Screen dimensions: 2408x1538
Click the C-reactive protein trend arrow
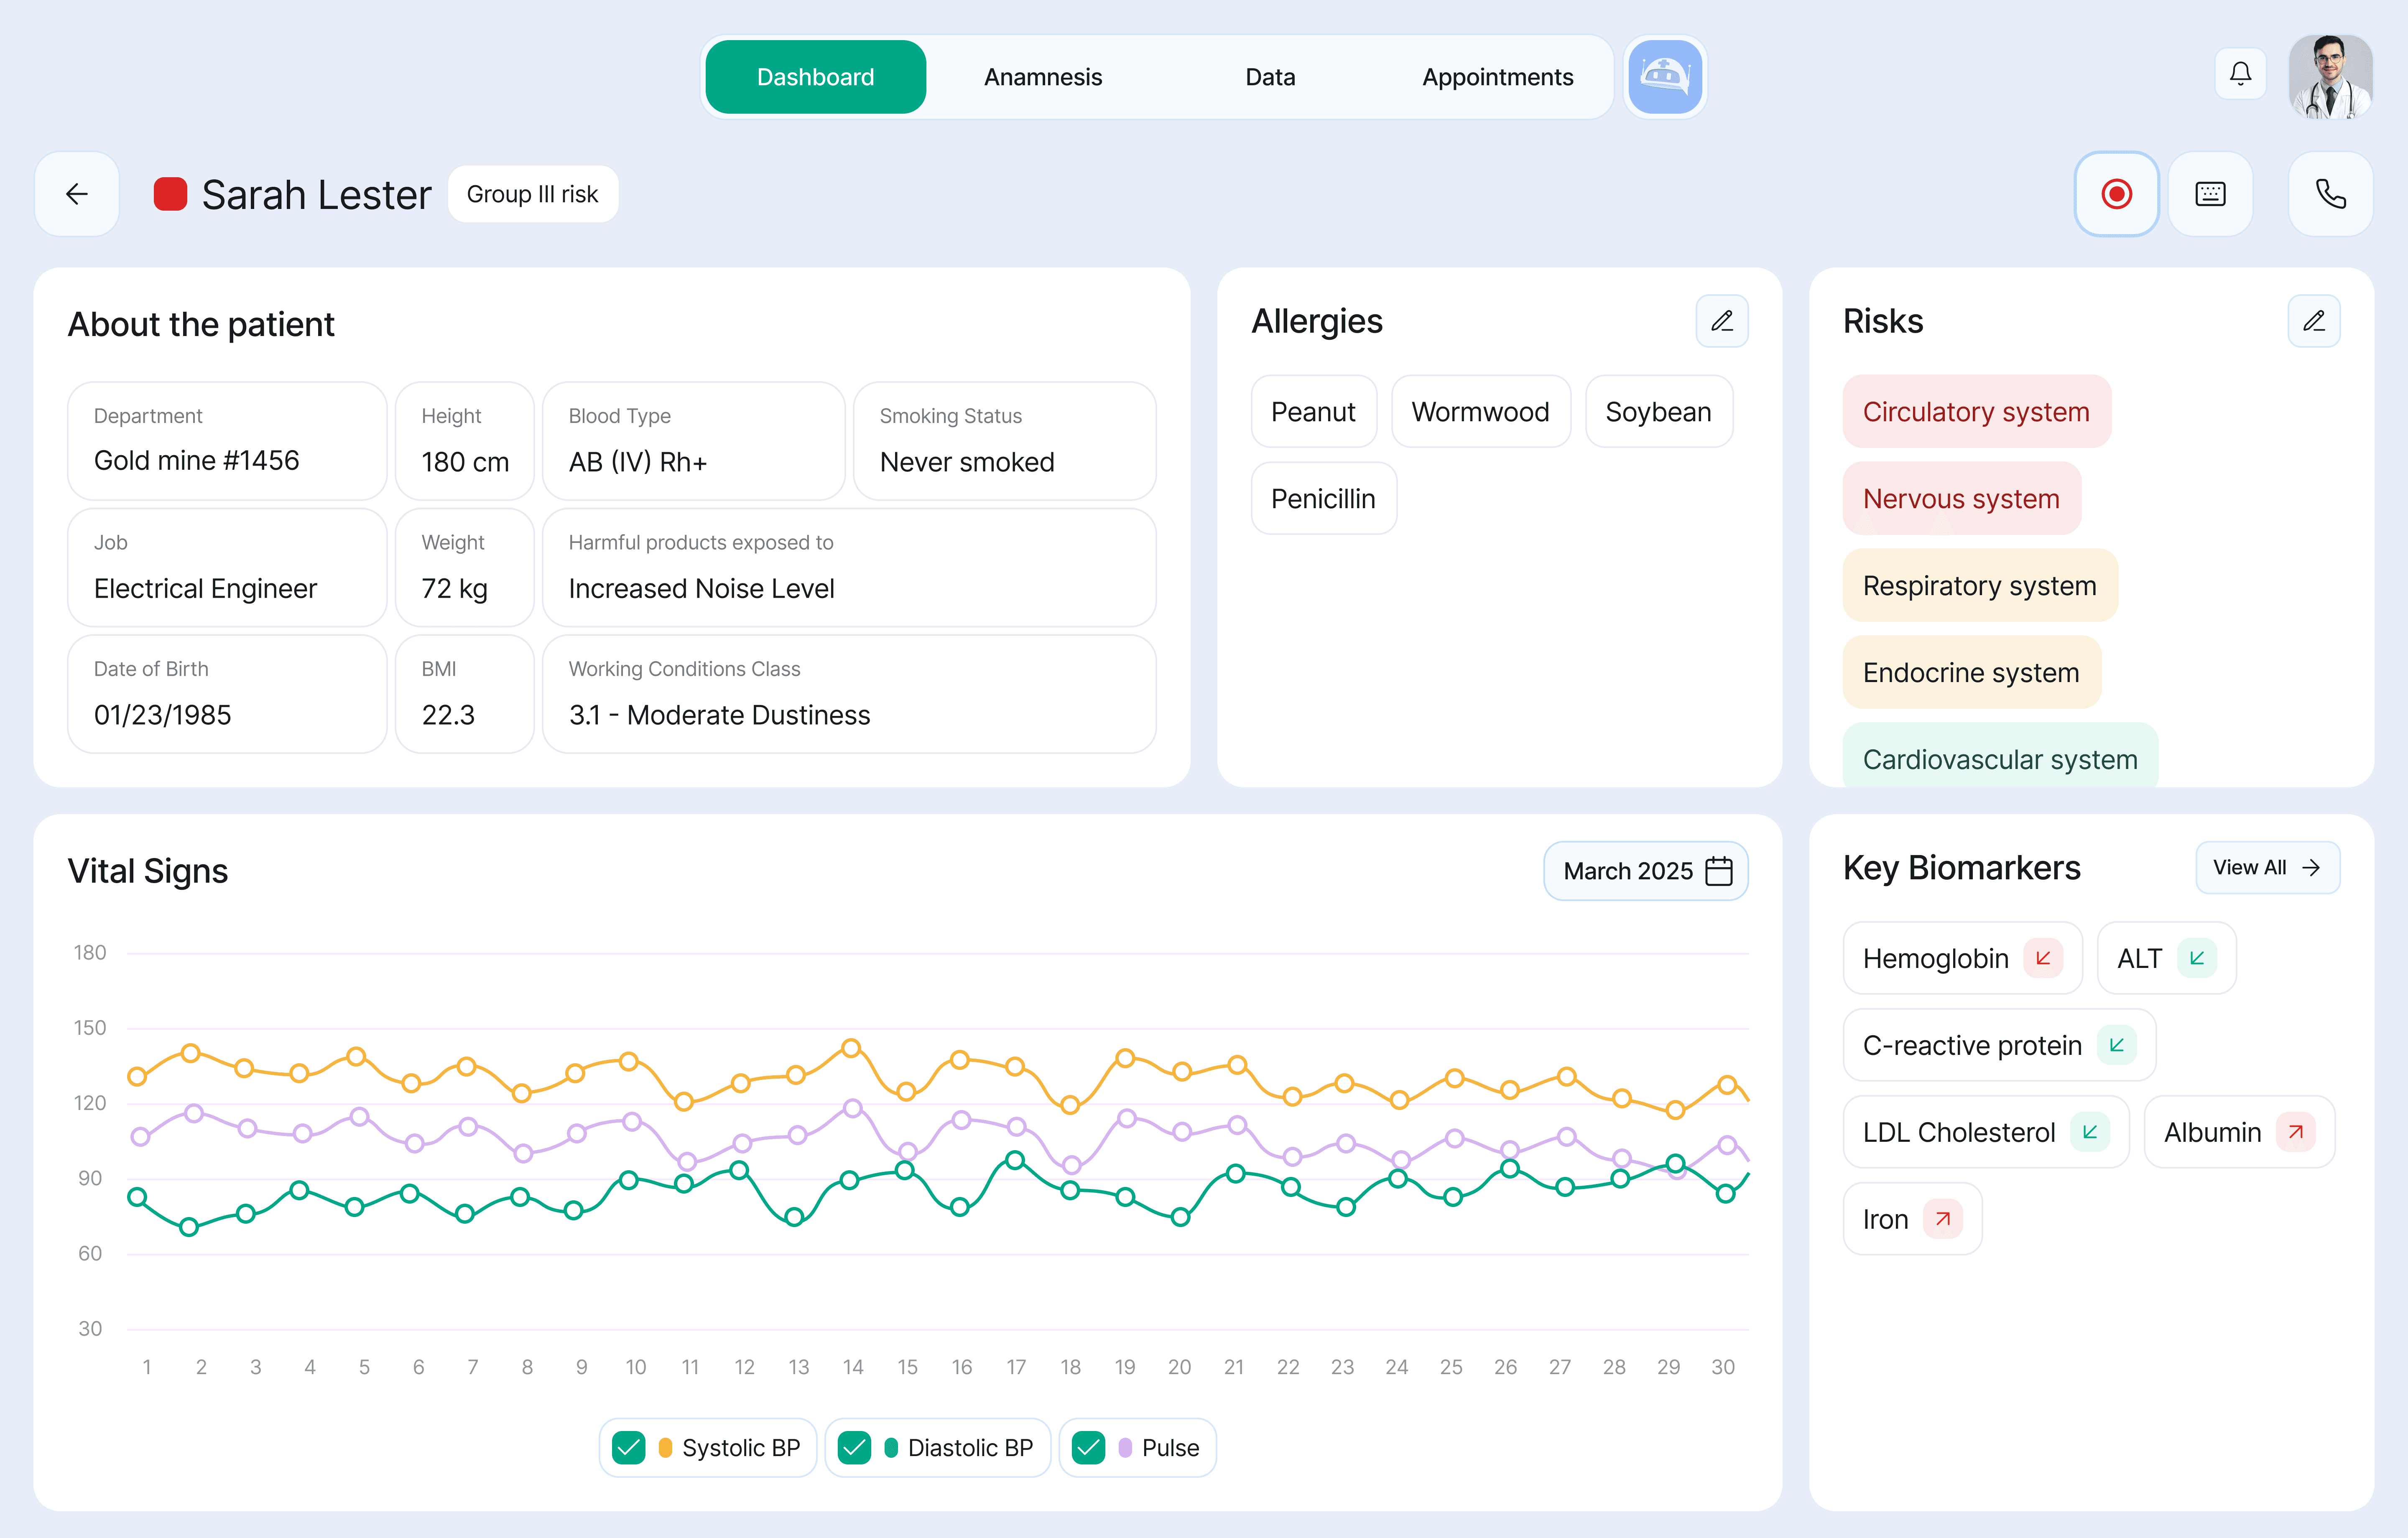[2116, 1045]
